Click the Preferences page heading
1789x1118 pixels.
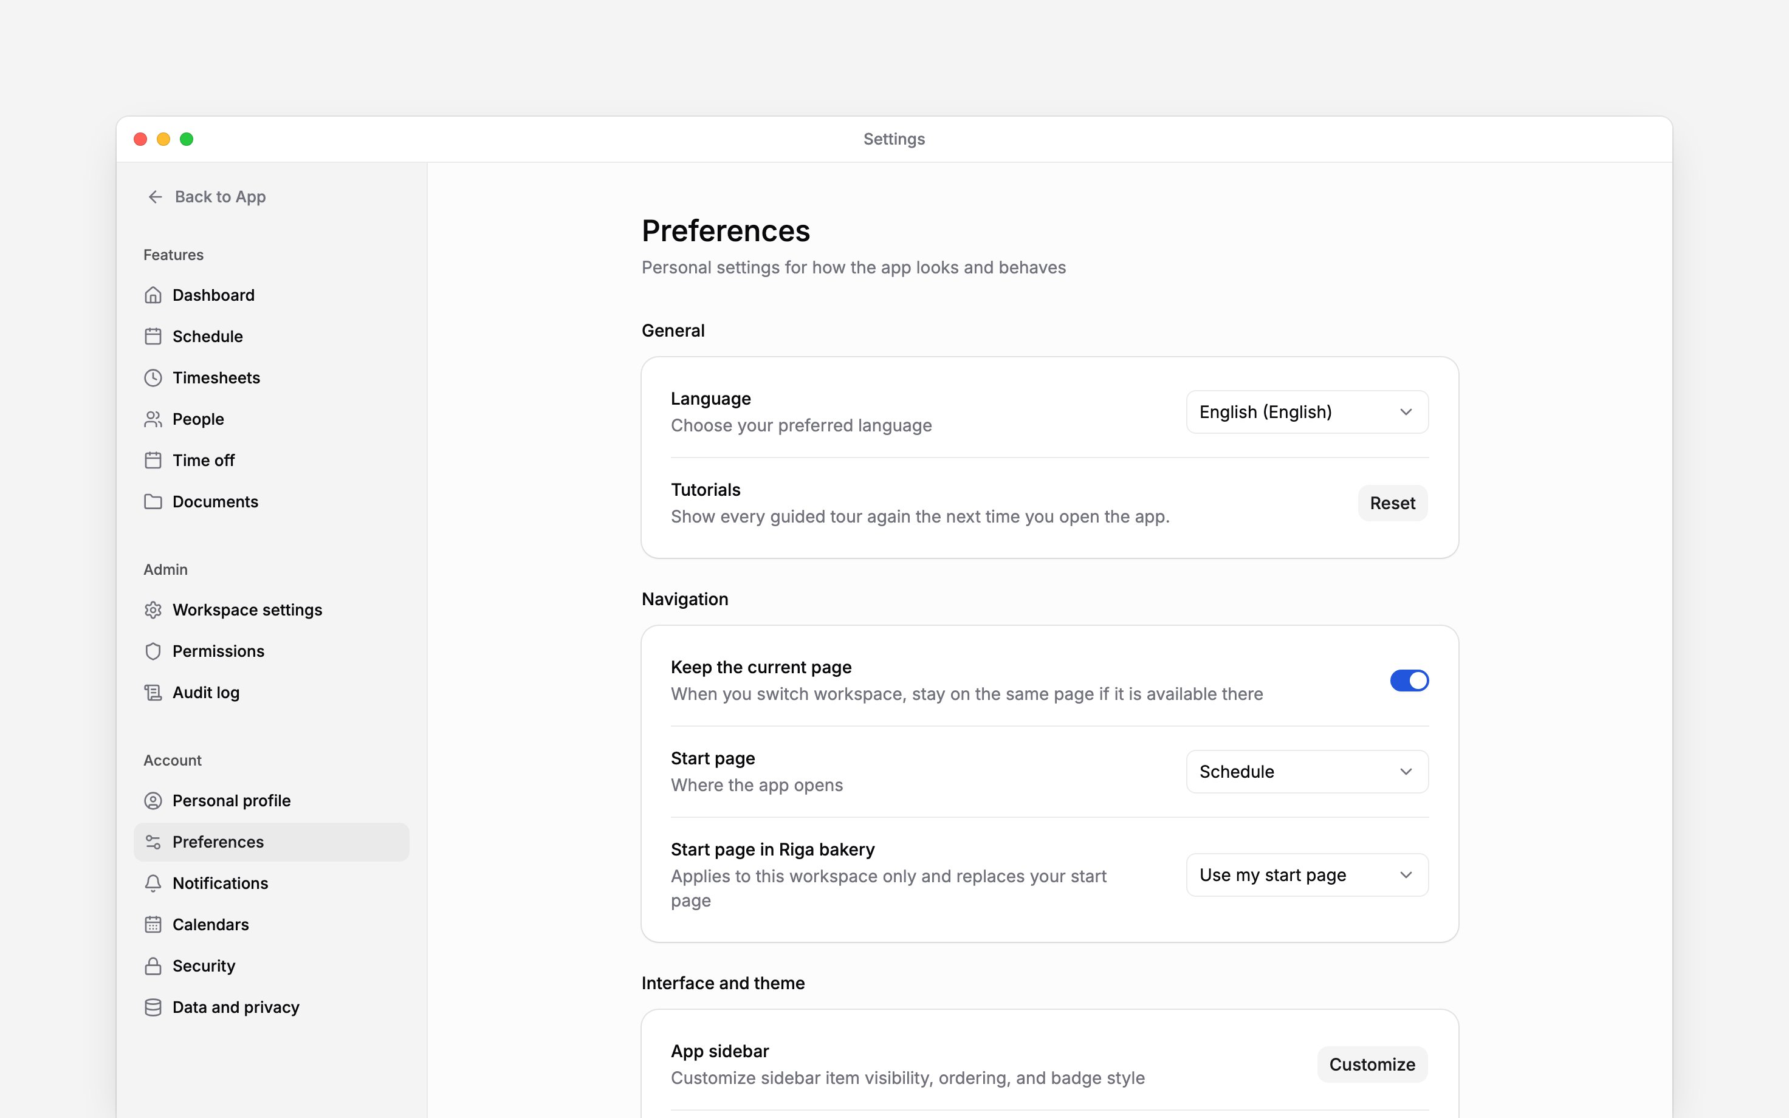click(x=725, y=231)
